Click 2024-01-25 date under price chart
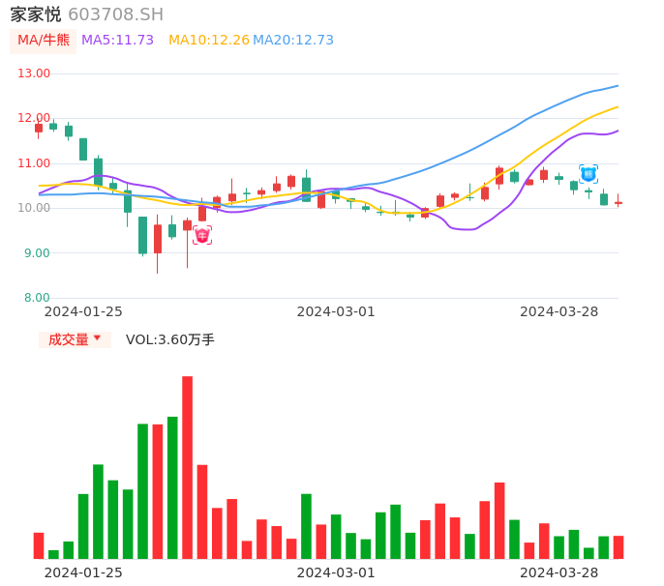Image resolution: width=664 pixels, height=586 pixels. [x=83, y=311]
